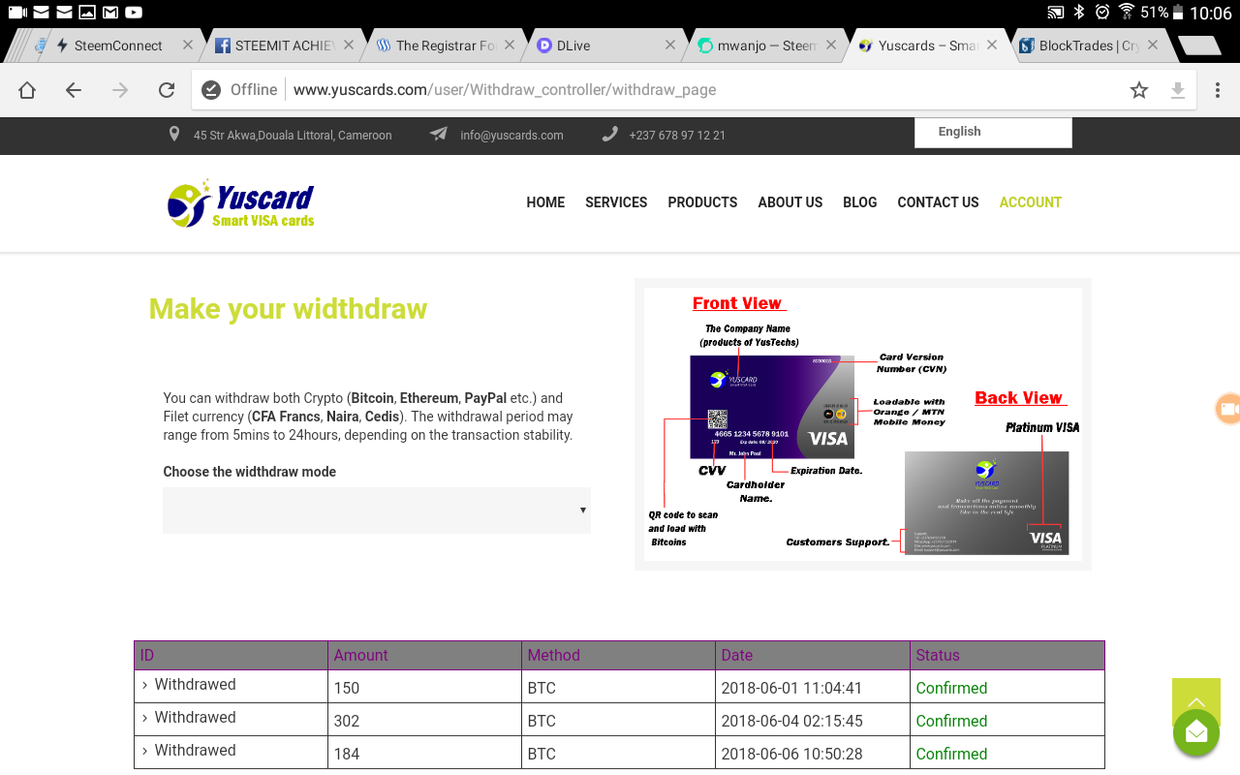The image size is (1240, 775).
Task: Click the info@yuscards.com email link
Action: [511, 136]
